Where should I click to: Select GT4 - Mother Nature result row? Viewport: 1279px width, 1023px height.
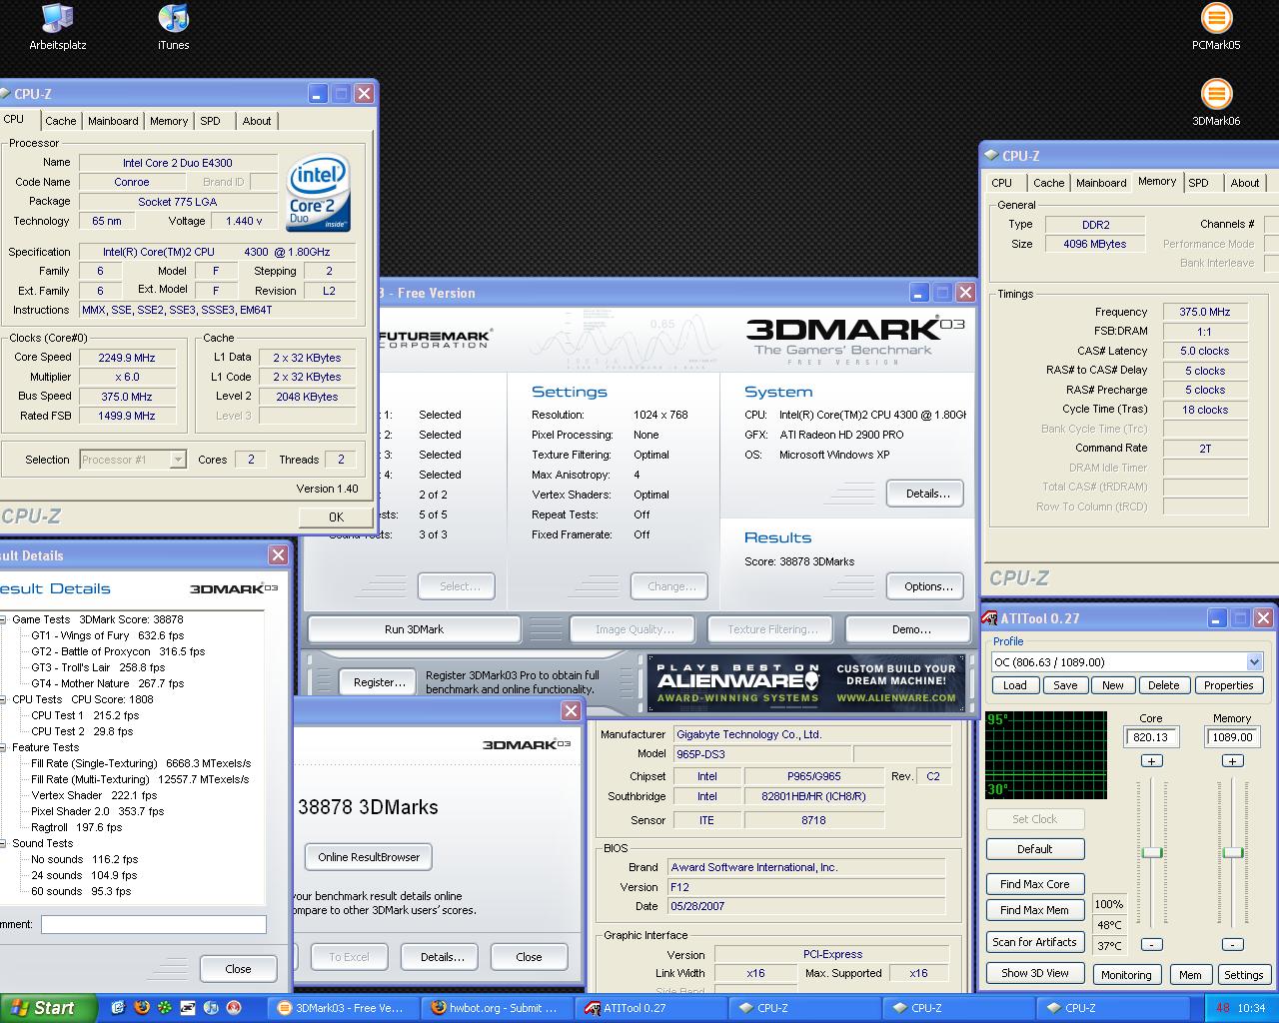pyautogui.click(x=108, y=683)
